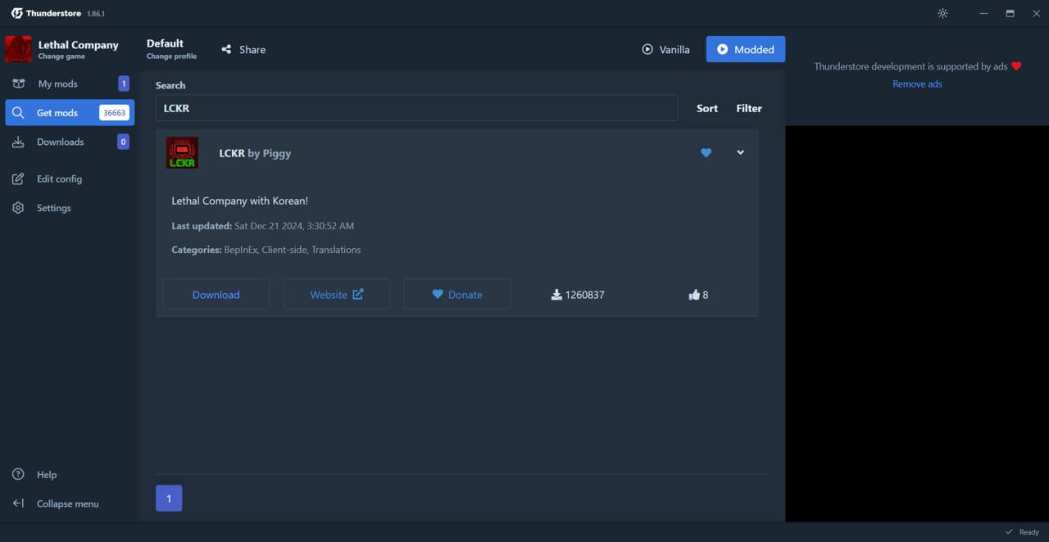Maximize the Thunderstore window
Image resolution: width=1049 pixels, height=542 pixels.
(x=1010, y=13)
